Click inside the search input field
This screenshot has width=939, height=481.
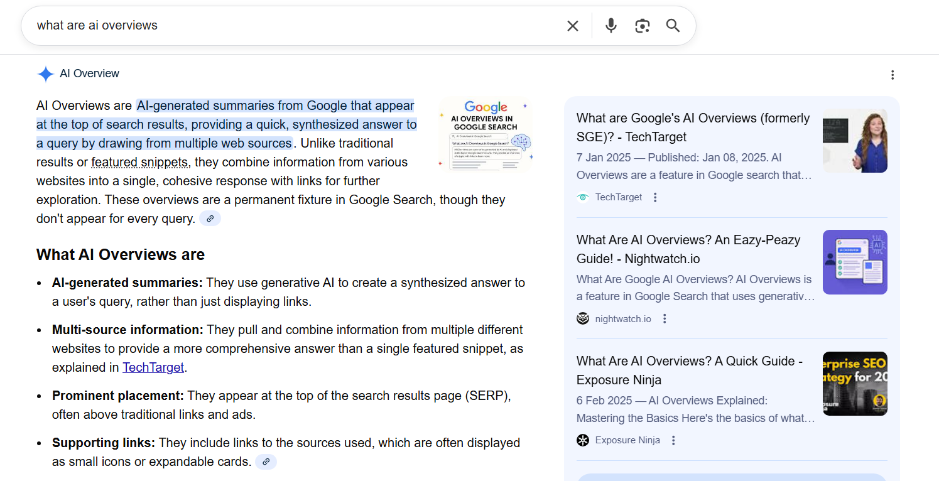coord(251,26)
